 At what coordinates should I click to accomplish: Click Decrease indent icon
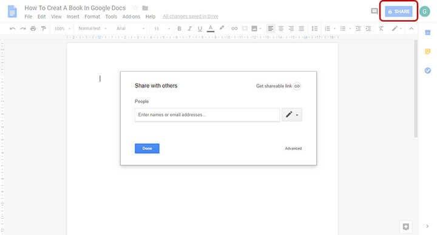tap(358, 29)
